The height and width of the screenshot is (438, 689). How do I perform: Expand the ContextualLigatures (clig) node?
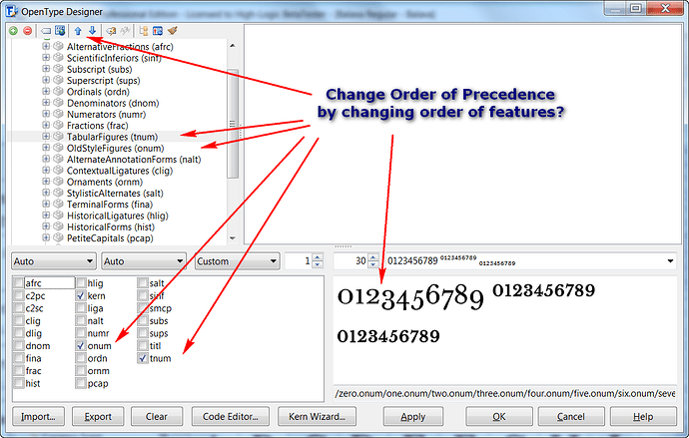click(46, 171)
